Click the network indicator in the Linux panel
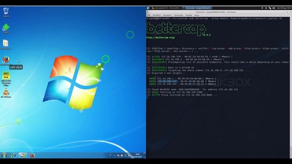Screen dimensions: 292x164 270,8
